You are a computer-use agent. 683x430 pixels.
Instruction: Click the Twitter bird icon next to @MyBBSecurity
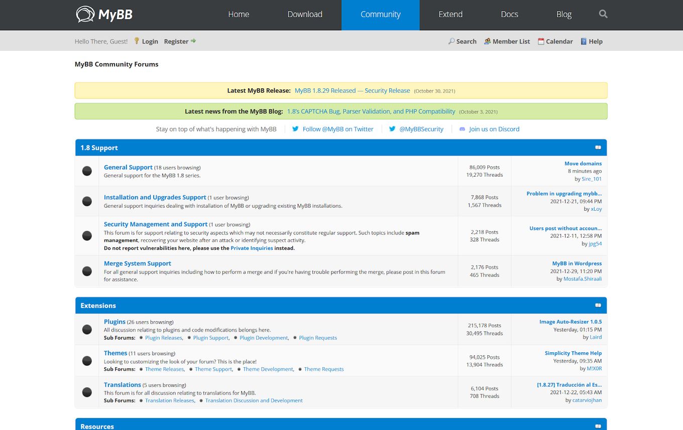coord(392,129)
